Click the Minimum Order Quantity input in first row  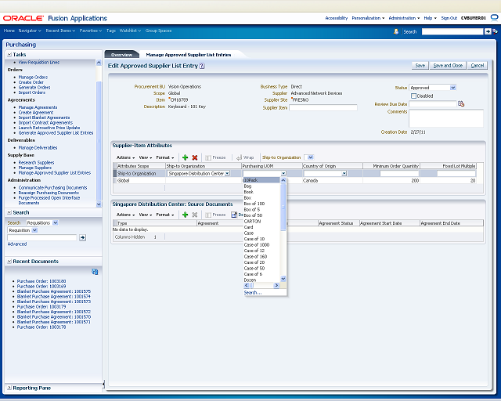[x=399, y=173]
